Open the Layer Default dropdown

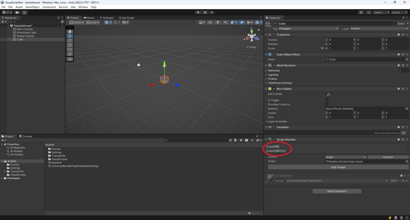click(380, 29)
